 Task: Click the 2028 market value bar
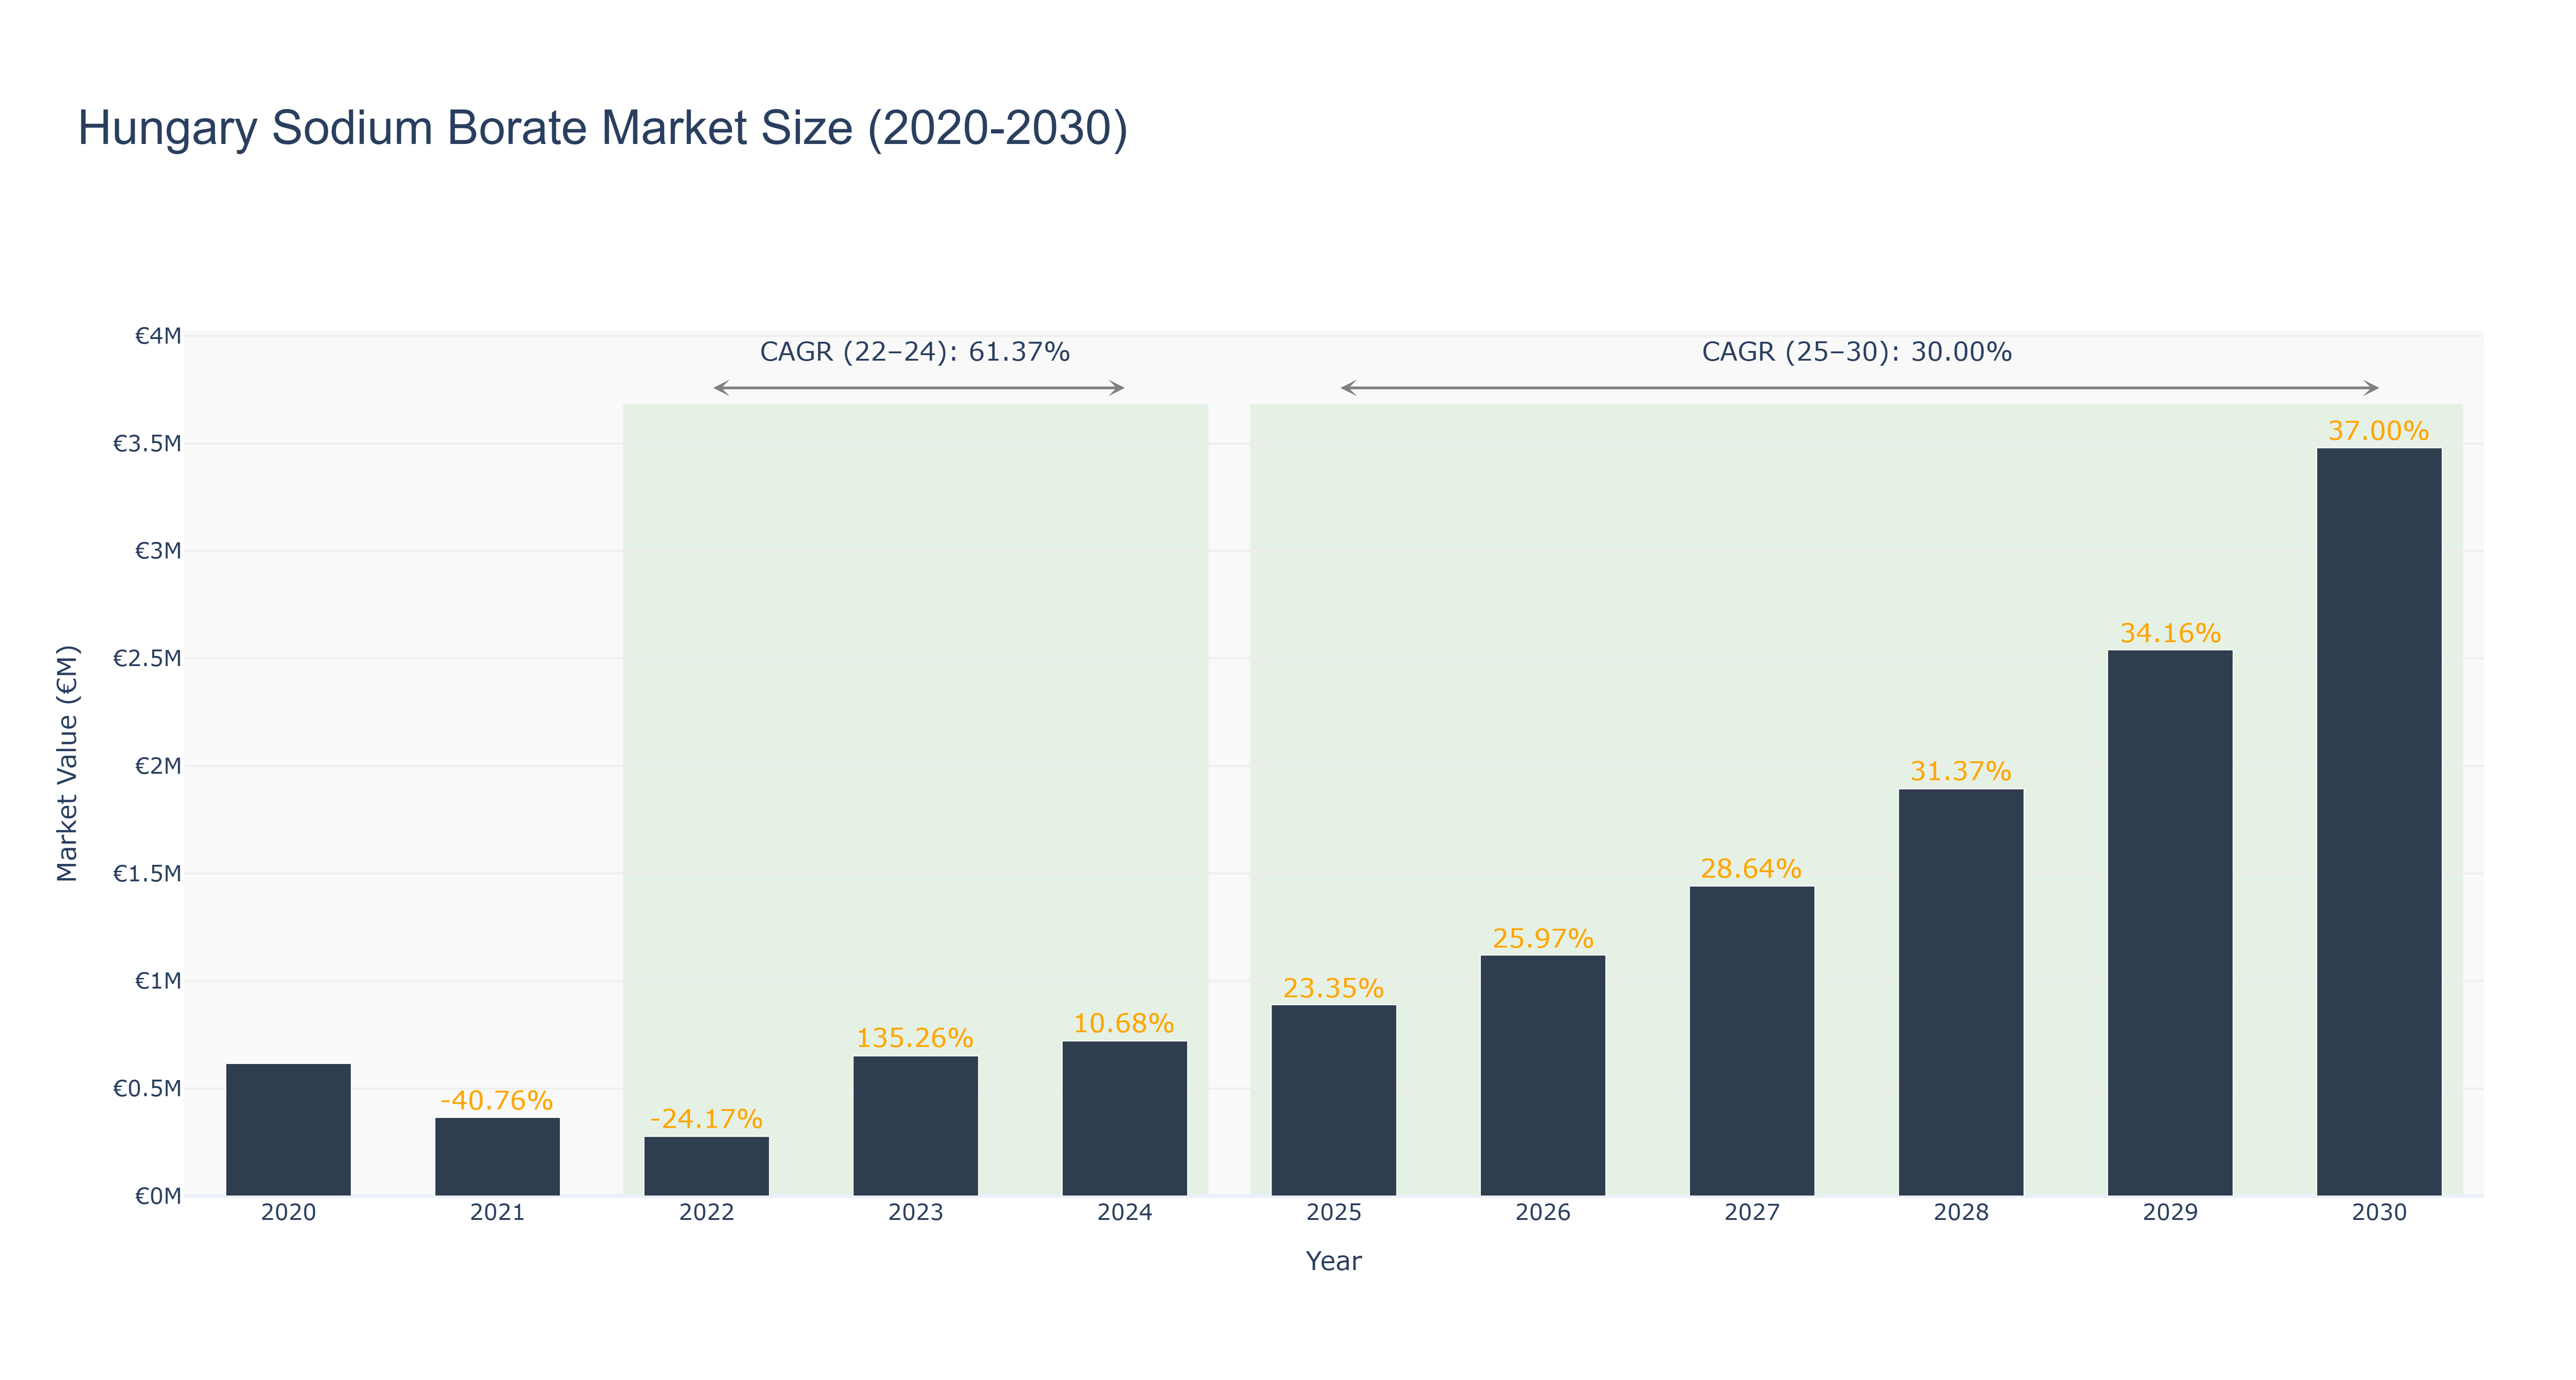1960,992
